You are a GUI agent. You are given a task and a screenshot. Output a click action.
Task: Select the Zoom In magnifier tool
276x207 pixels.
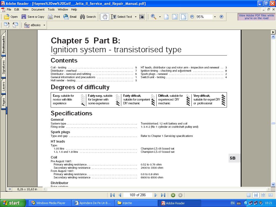click(x=154, y=17)
